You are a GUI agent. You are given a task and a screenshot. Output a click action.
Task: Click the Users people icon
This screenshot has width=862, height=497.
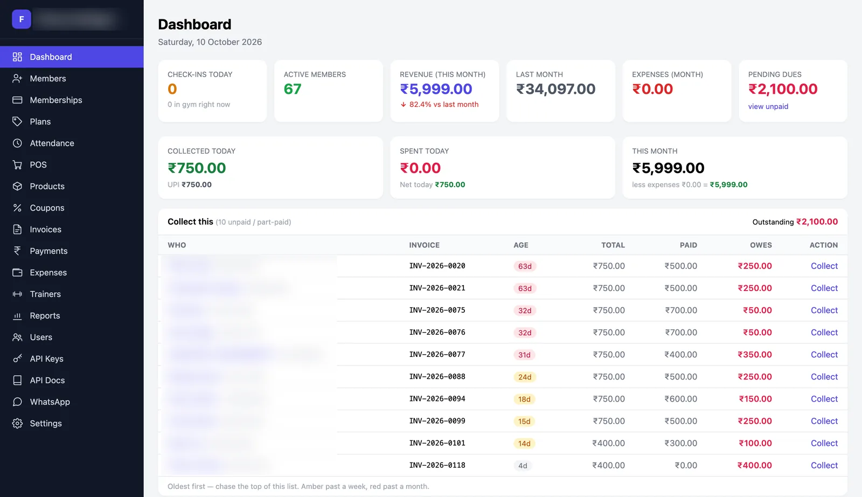click(17, 337)
